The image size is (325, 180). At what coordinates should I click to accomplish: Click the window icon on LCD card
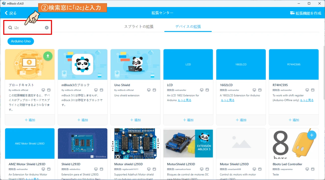coord(207,90)
